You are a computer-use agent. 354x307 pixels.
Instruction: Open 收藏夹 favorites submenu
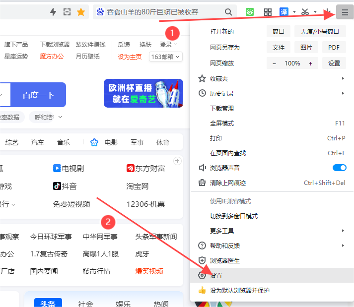click(272, 79)
